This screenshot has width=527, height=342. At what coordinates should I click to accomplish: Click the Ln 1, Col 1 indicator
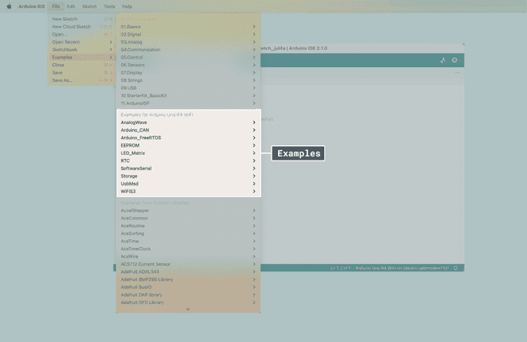pos(341,268)
